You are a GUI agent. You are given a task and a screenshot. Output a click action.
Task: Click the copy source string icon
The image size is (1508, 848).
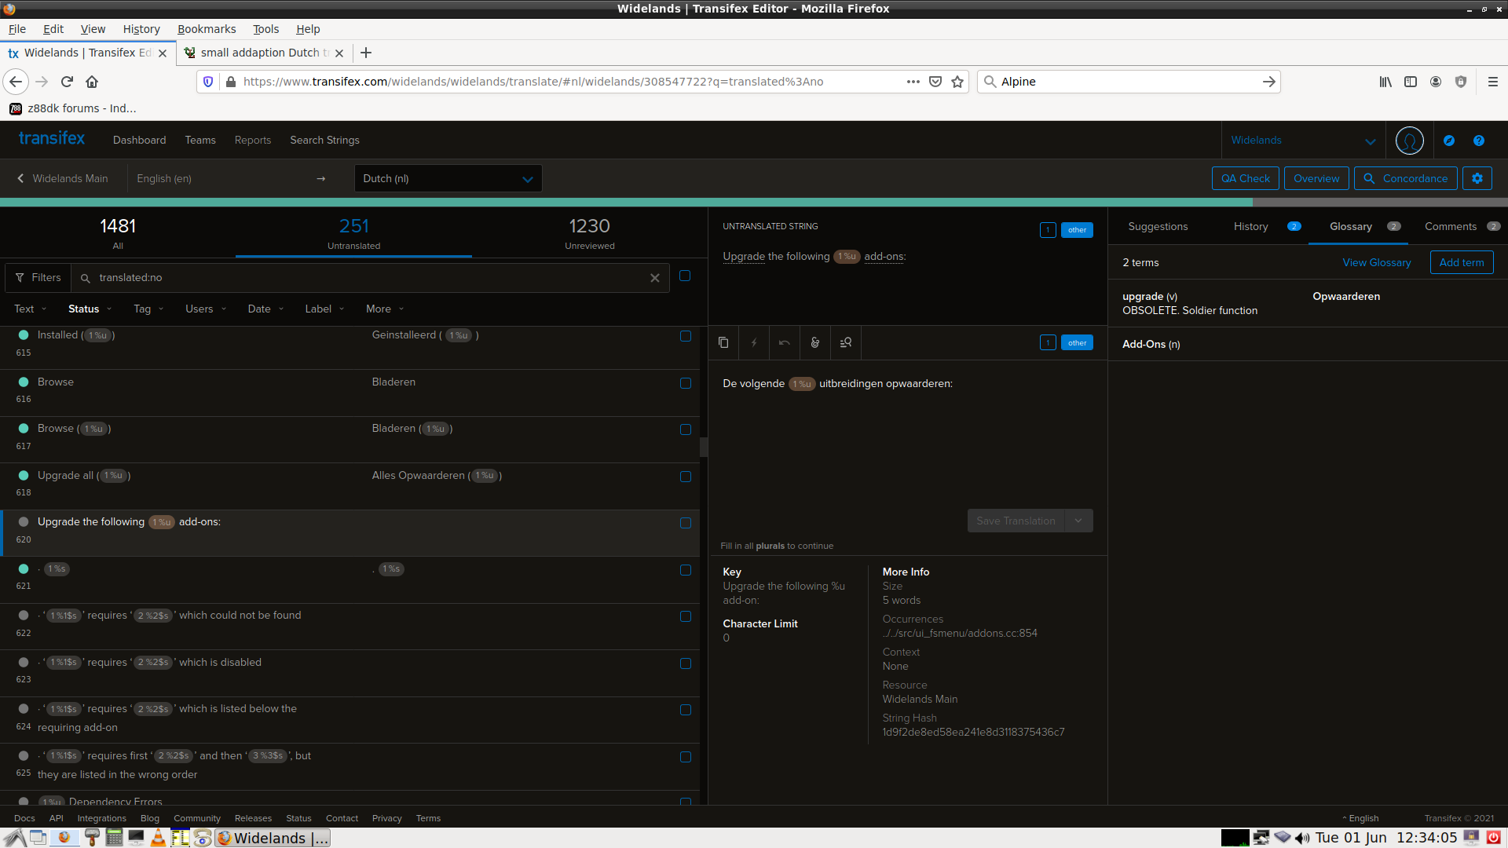click(723, 342)
